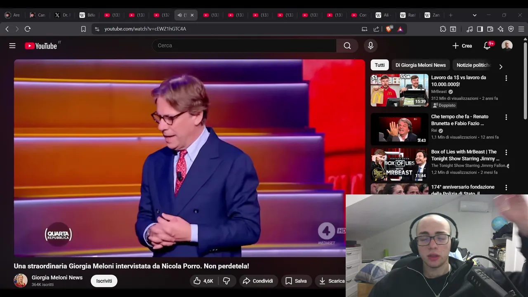Click the Crea create button
The width and height of the screenshot is (528, 297).
click(462, 46)
